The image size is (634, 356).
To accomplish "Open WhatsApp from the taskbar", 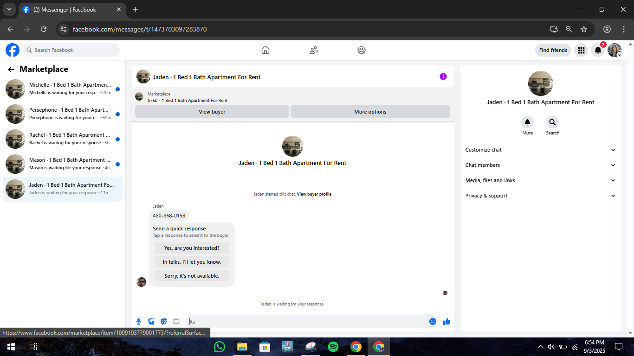I will point(220,347).
